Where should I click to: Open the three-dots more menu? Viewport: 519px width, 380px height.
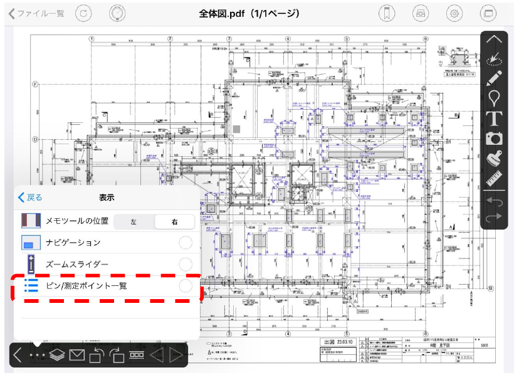click(38, 356)
